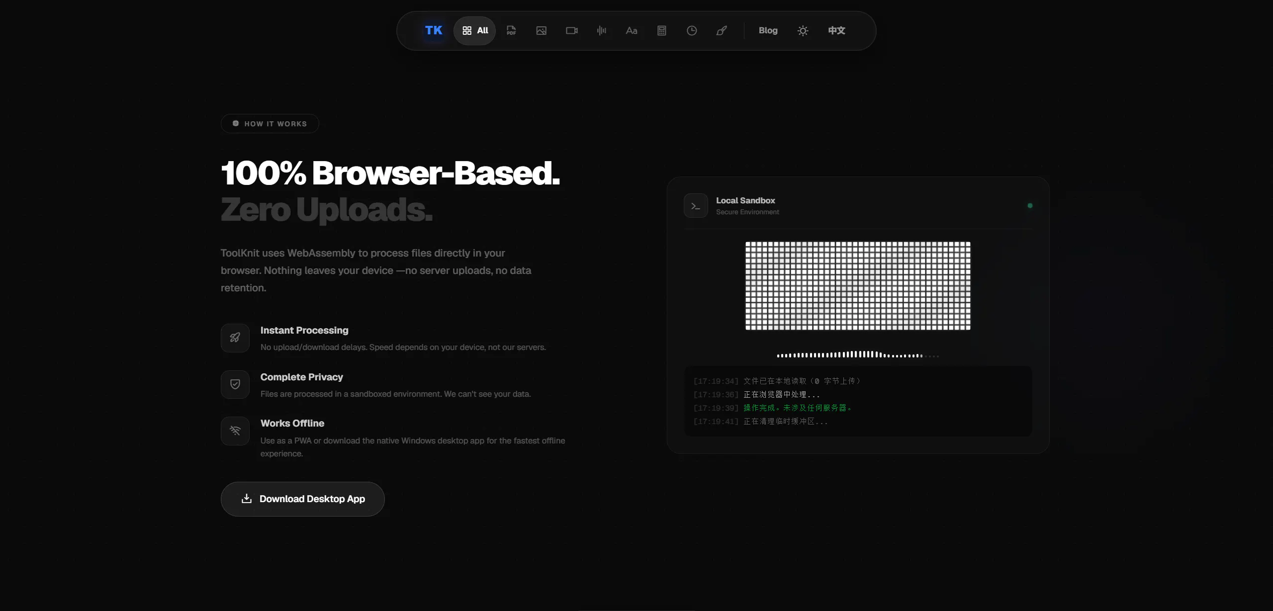Go to the Blog page
The width and height of the screenshot is (1273, 611).
(x=768, y=30)
